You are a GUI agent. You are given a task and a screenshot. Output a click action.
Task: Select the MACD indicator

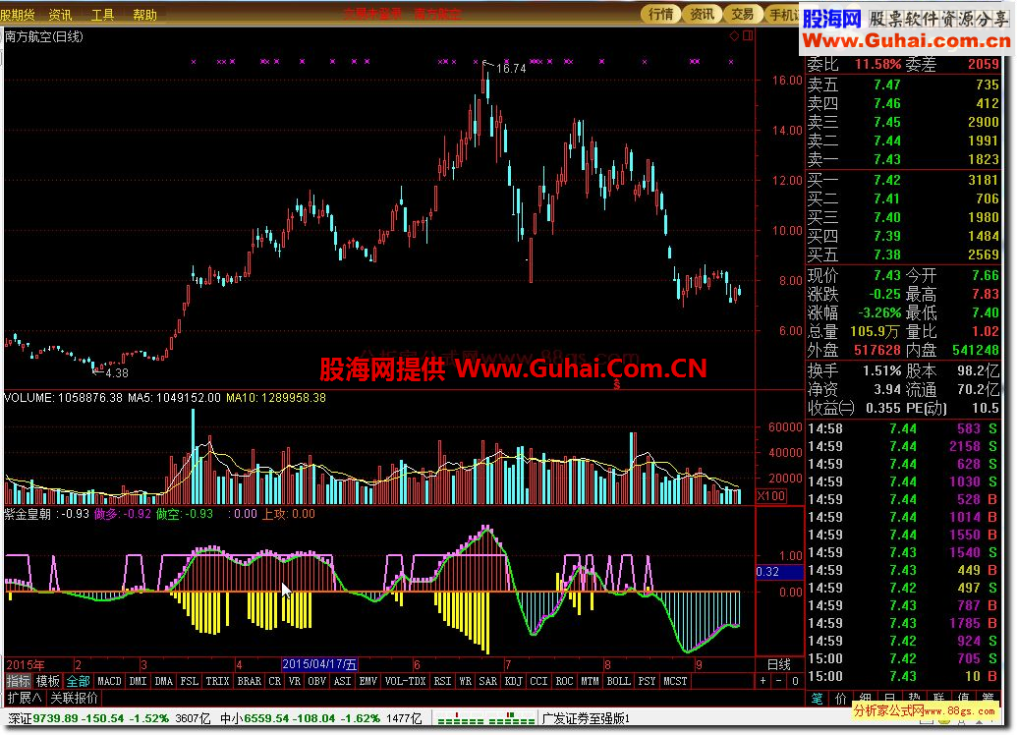109,681
